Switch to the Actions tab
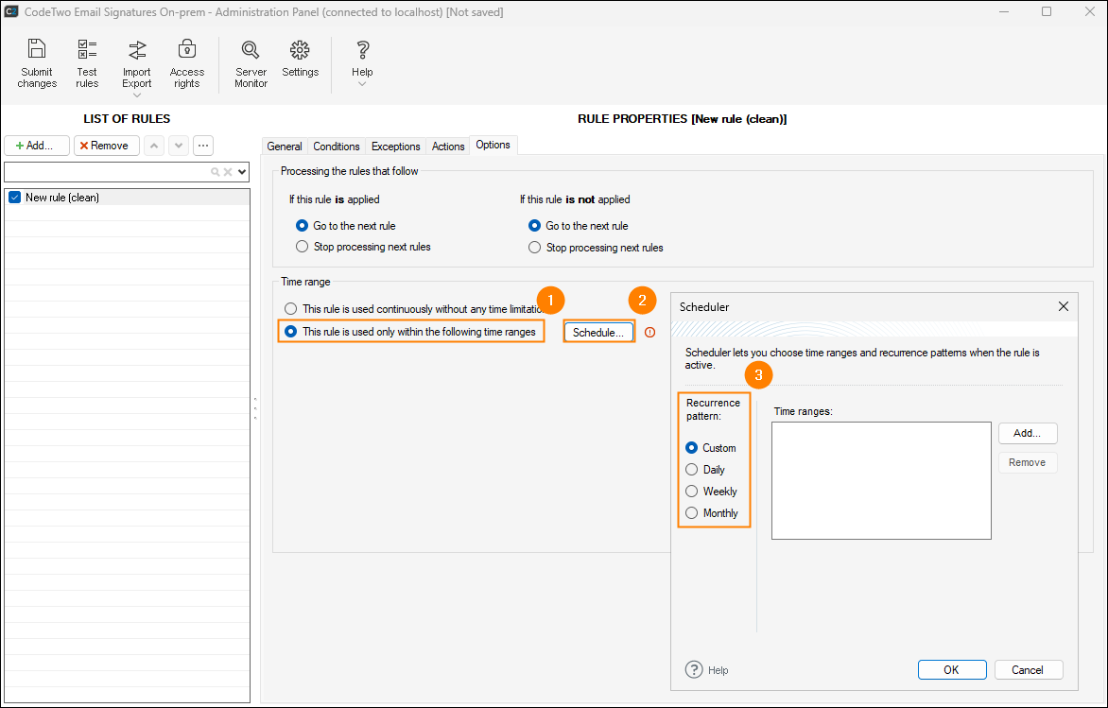The height and width of the screenshot is (708, 1108). [448, 147]
